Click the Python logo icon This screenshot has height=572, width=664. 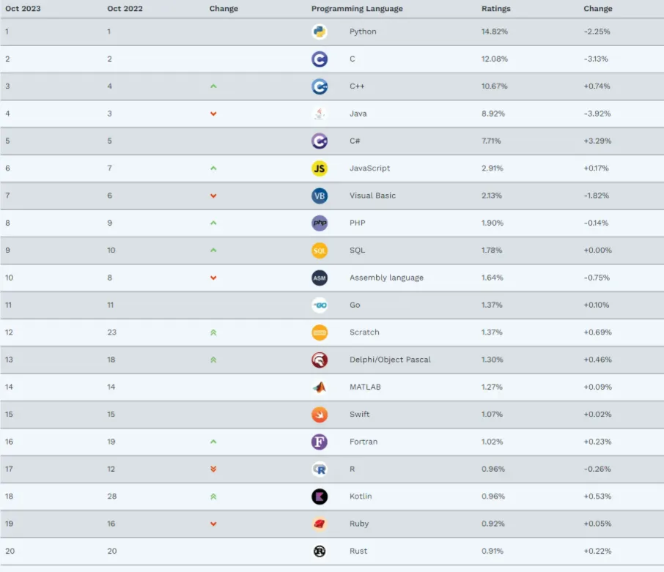coord(319,31)
